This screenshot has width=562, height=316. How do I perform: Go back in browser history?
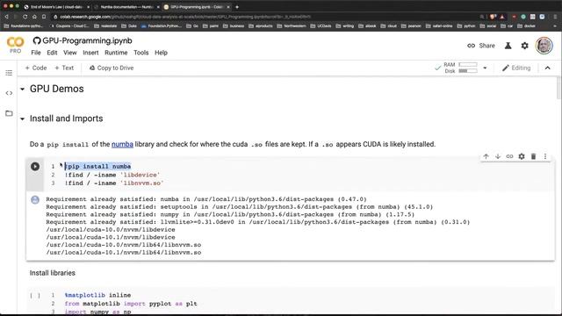coord(6,17)
